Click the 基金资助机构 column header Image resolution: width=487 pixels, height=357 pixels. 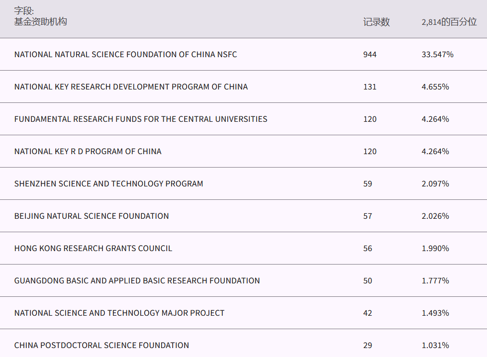click(x=40, y=22)
